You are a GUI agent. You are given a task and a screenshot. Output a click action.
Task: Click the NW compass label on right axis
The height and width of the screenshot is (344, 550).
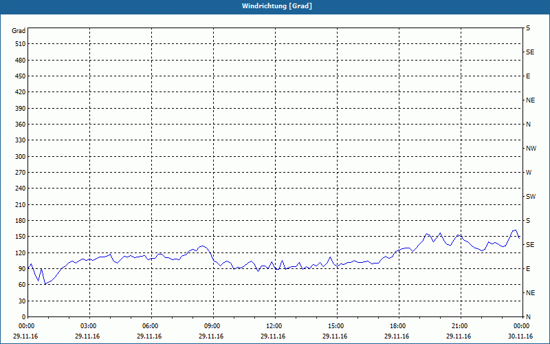pyautogui.click(x=531, y=149)
